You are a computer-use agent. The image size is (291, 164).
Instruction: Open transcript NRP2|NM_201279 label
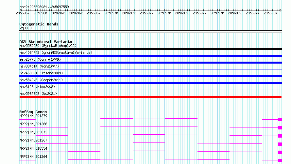[x=33, y=116]
